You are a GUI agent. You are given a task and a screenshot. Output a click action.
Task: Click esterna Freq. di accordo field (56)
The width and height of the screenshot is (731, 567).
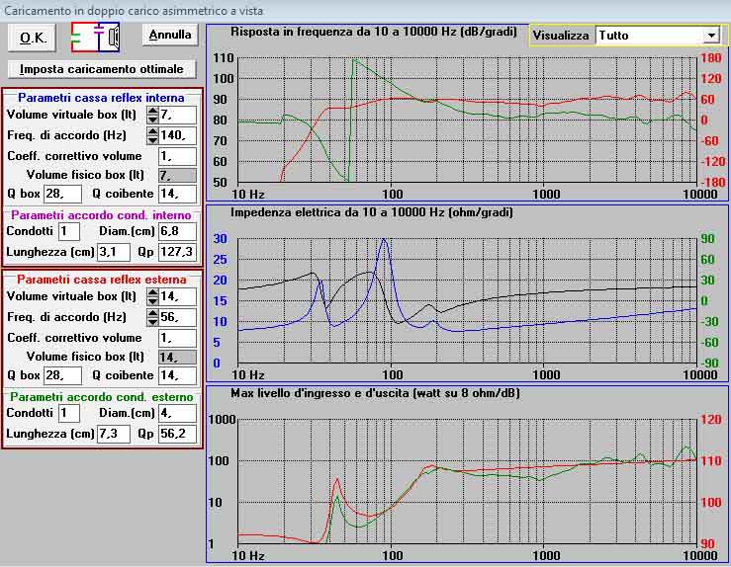pos(178,317)
